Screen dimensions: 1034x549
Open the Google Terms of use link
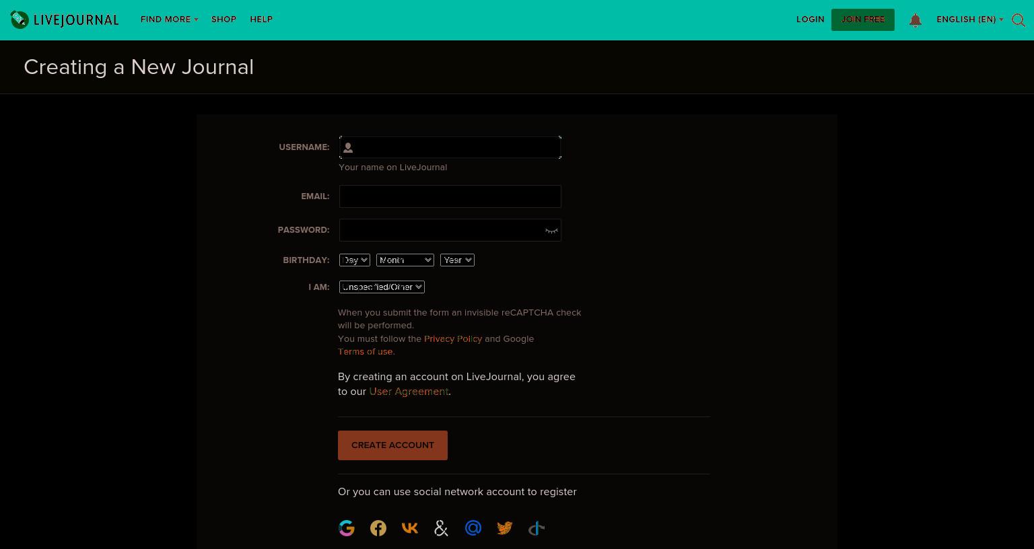366,351
